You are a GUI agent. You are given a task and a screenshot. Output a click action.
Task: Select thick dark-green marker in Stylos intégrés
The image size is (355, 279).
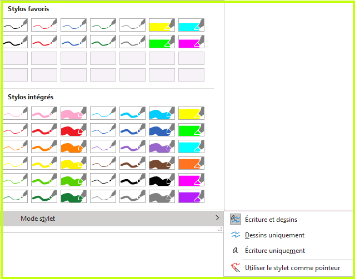pos(73,196)
